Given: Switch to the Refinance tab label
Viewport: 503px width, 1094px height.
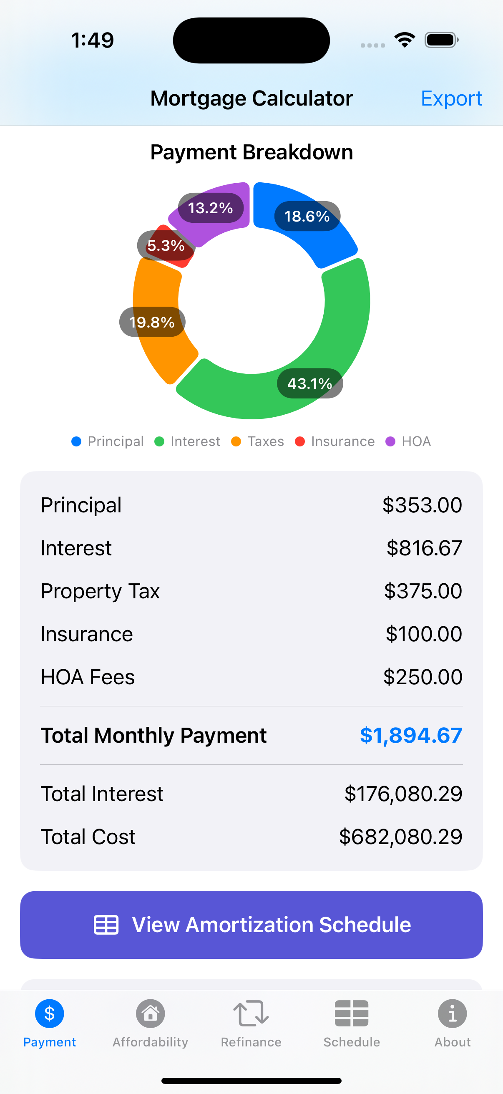Looking at the screenshot, I should point(251,1042).
